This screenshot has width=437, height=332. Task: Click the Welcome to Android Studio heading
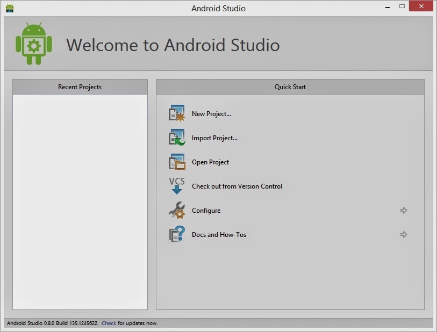173,45
